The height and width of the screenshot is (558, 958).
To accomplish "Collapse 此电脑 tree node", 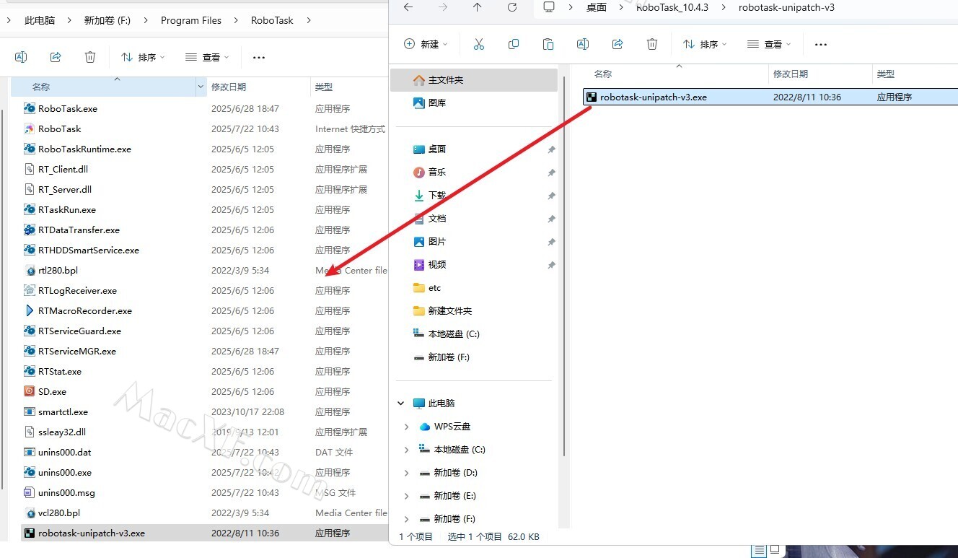I will click(401, 403).
